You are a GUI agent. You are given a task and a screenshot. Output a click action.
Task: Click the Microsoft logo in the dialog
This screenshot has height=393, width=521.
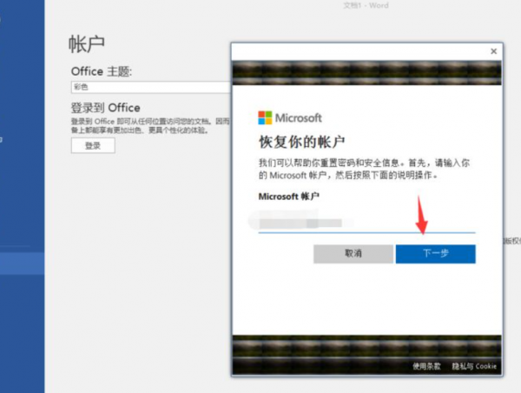click(290, 117)
